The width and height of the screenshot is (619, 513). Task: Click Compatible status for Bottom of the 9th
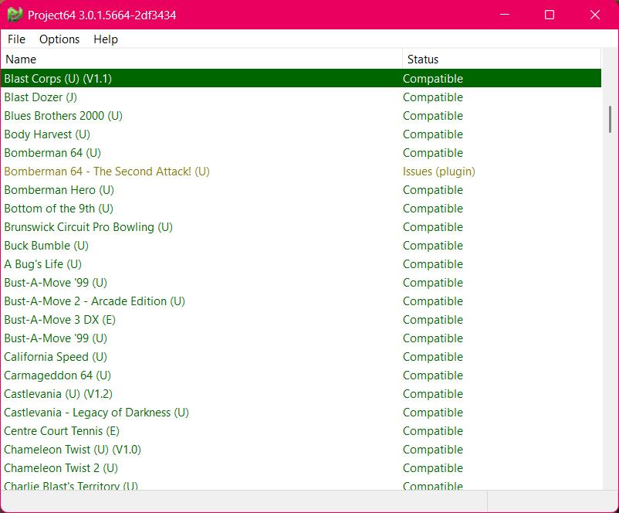point(433,209)
